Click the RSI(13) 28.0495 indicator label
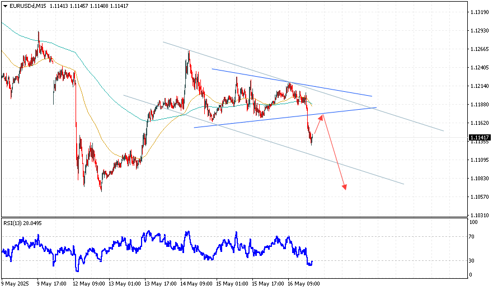This screenshot has height=290, width=493. pos(22,223)
